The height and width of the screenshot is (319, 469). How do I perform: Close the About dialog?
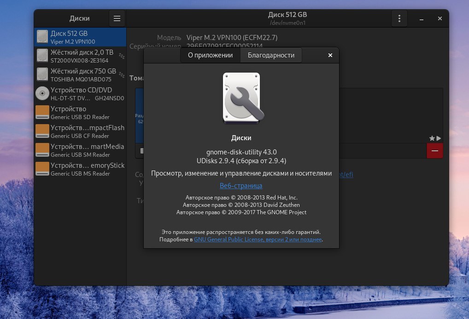click(330, 55)
